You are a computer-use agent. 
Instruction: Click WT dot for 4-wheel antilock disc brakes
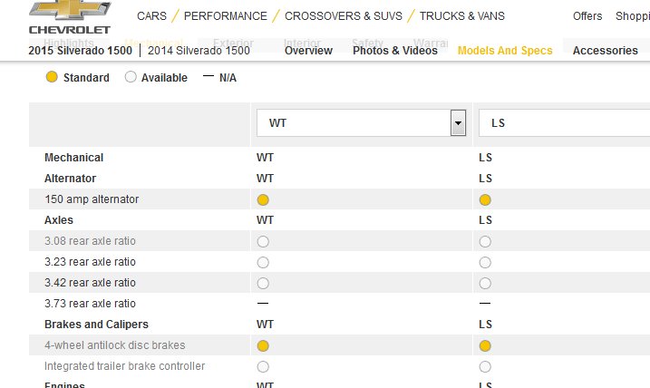pos(263,345)
